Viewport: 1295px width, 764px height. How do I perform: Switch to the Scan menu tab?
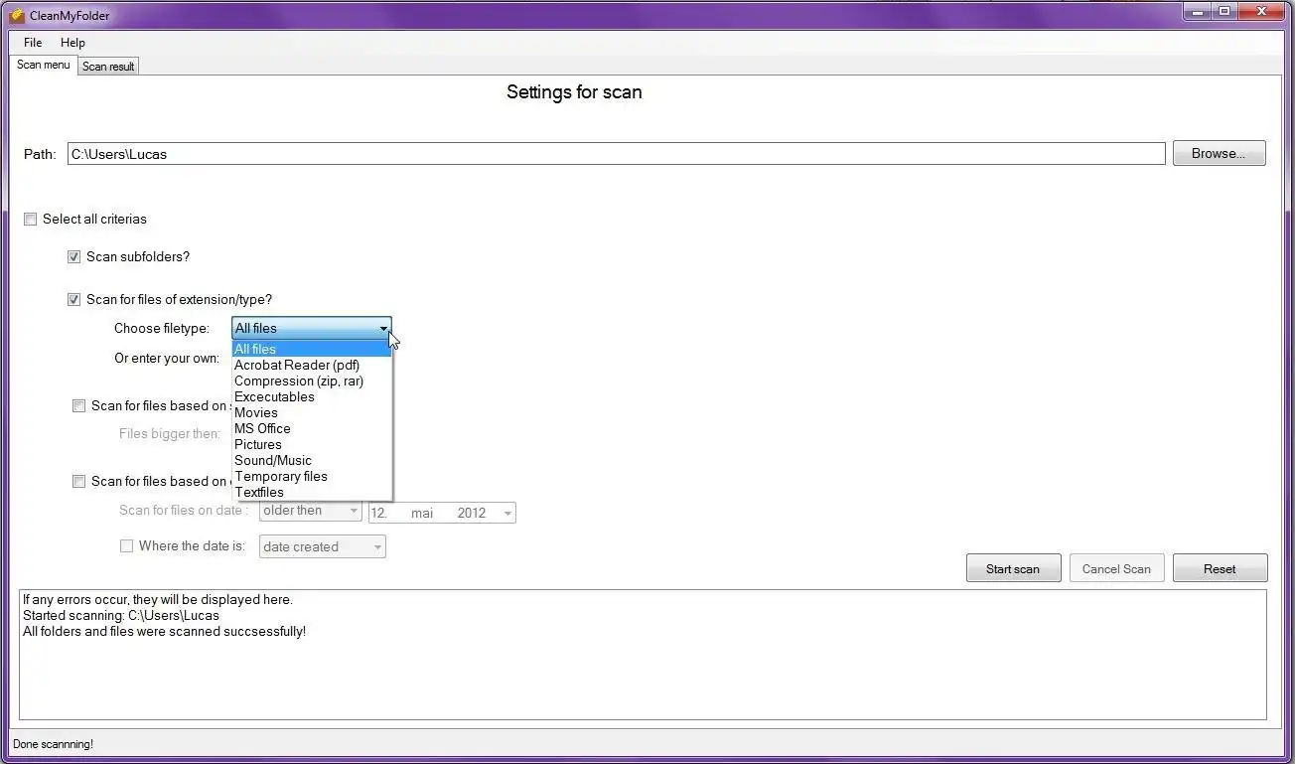tap(44, 65)
